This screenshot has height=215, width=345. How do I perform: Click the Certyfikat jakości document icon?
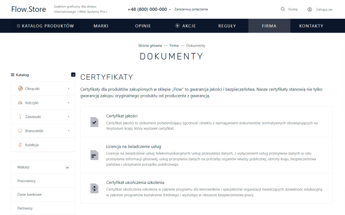point(94,121)
